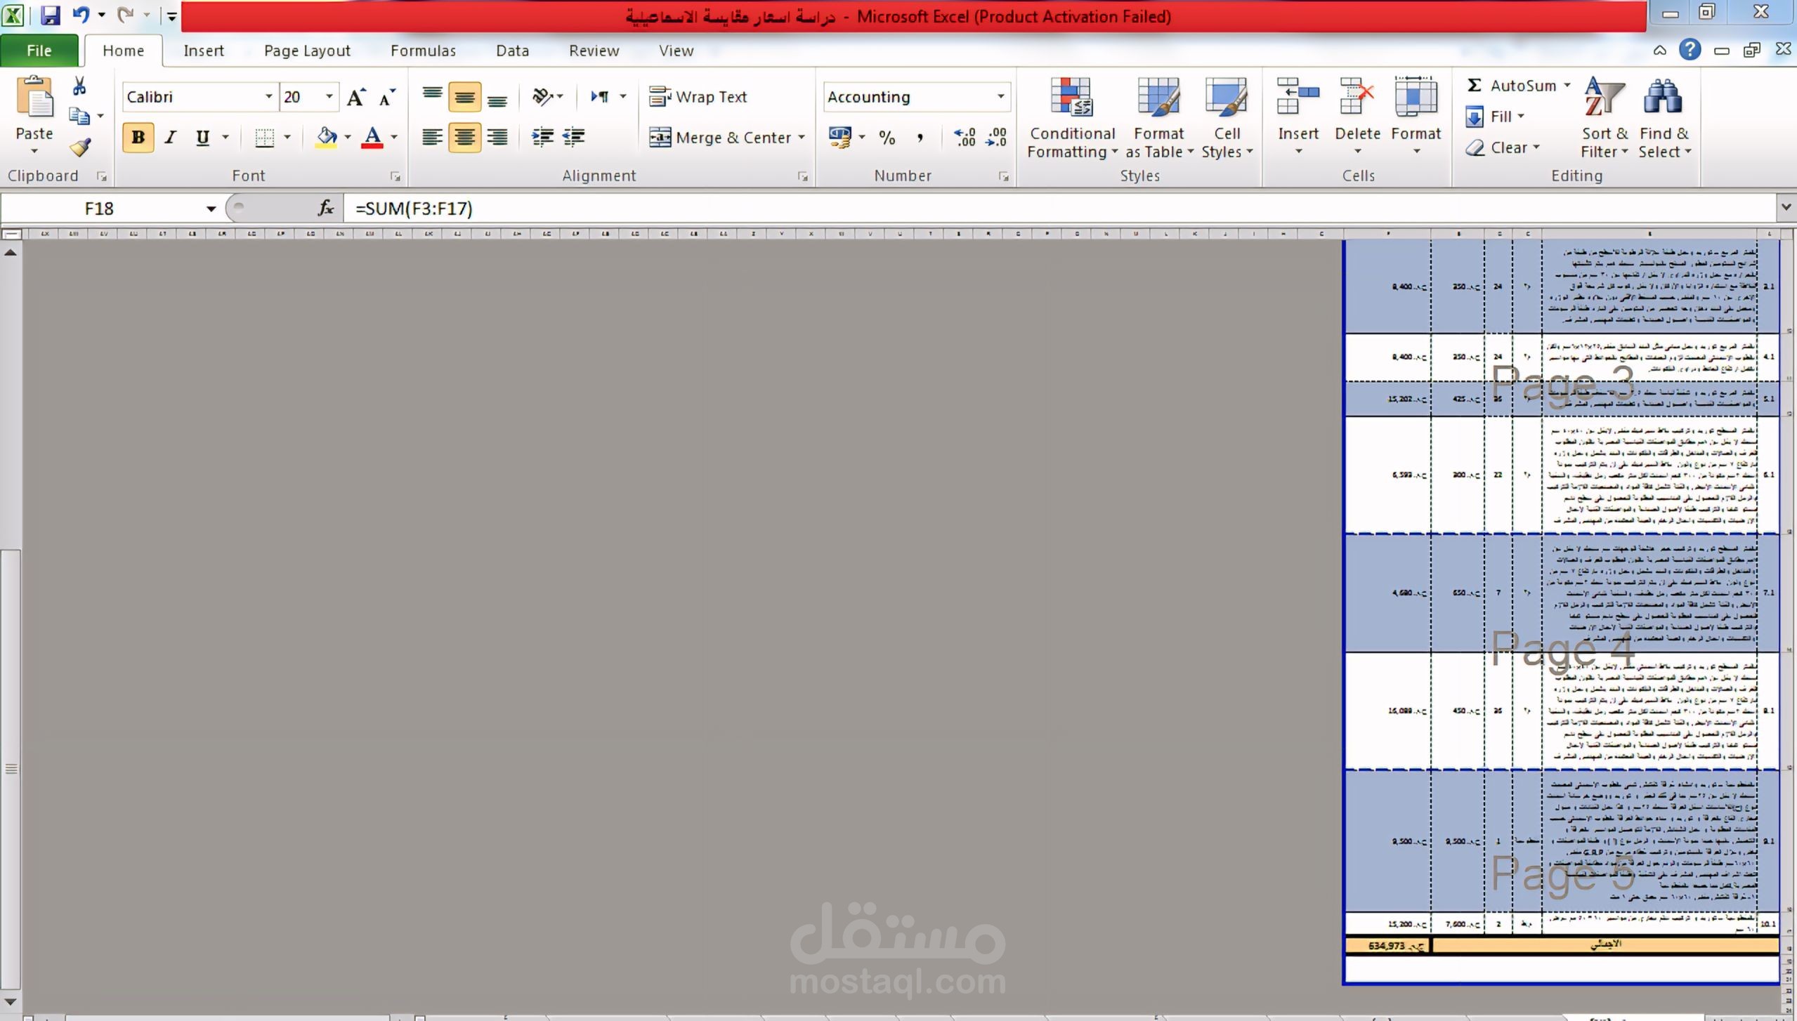This screenshot has height=1021, width=1797.
Task: Click Decrease Indent icon
Action: click(542, 137)
